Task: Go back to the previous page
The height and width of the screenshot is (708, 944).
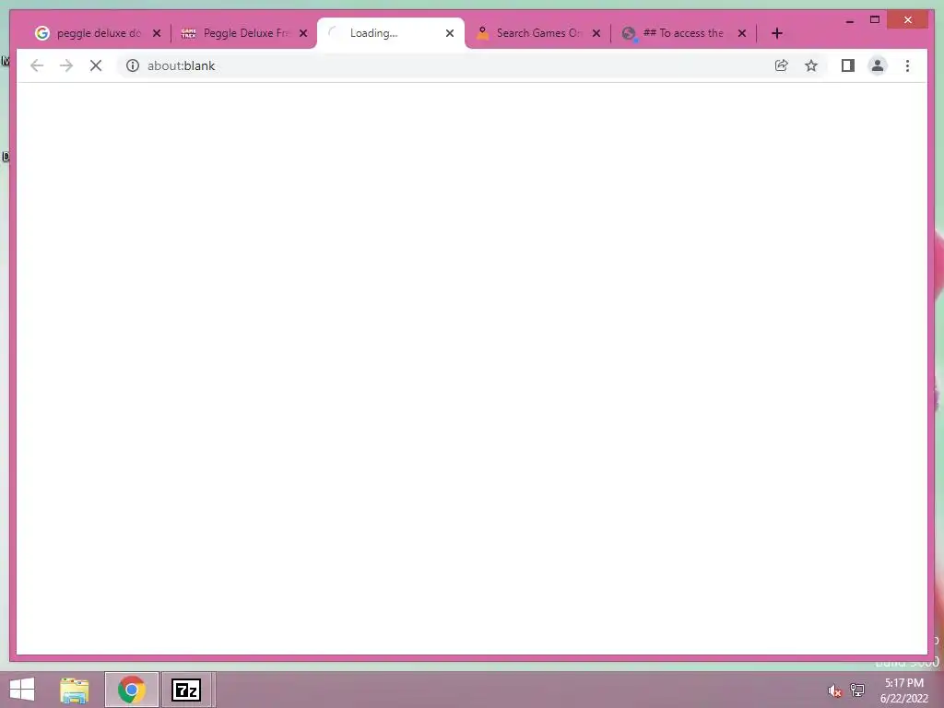Action: (x=37, y=65)
